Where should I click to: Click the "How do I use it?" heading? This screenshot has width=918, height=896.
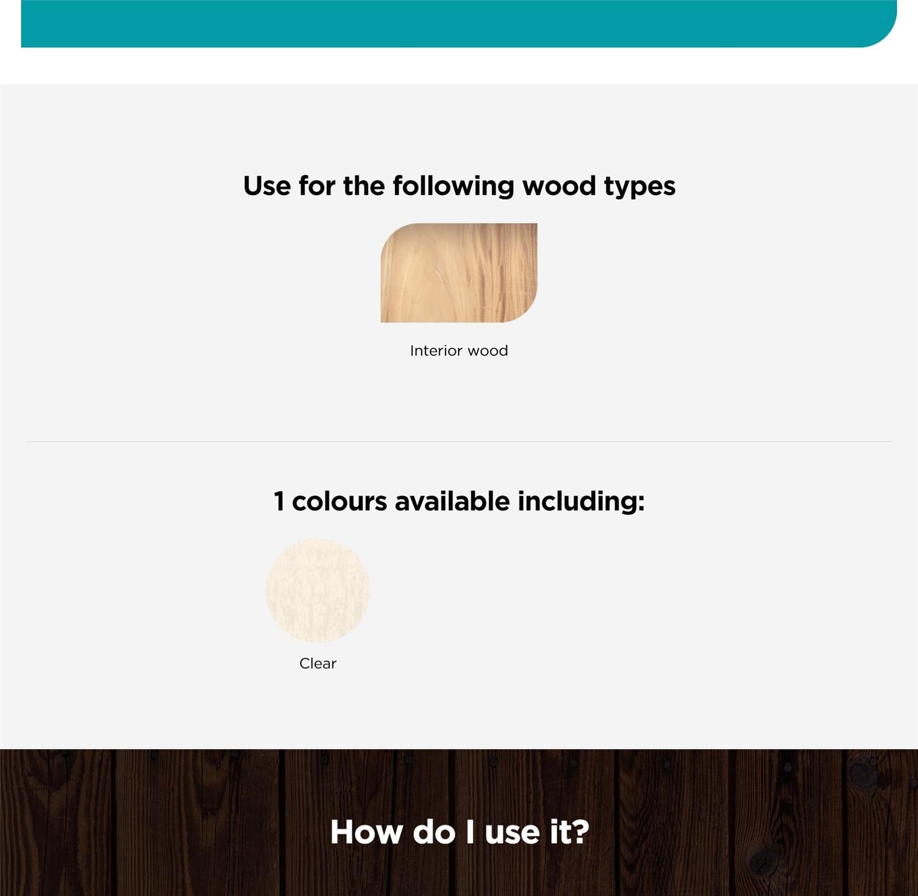[460, 832]
